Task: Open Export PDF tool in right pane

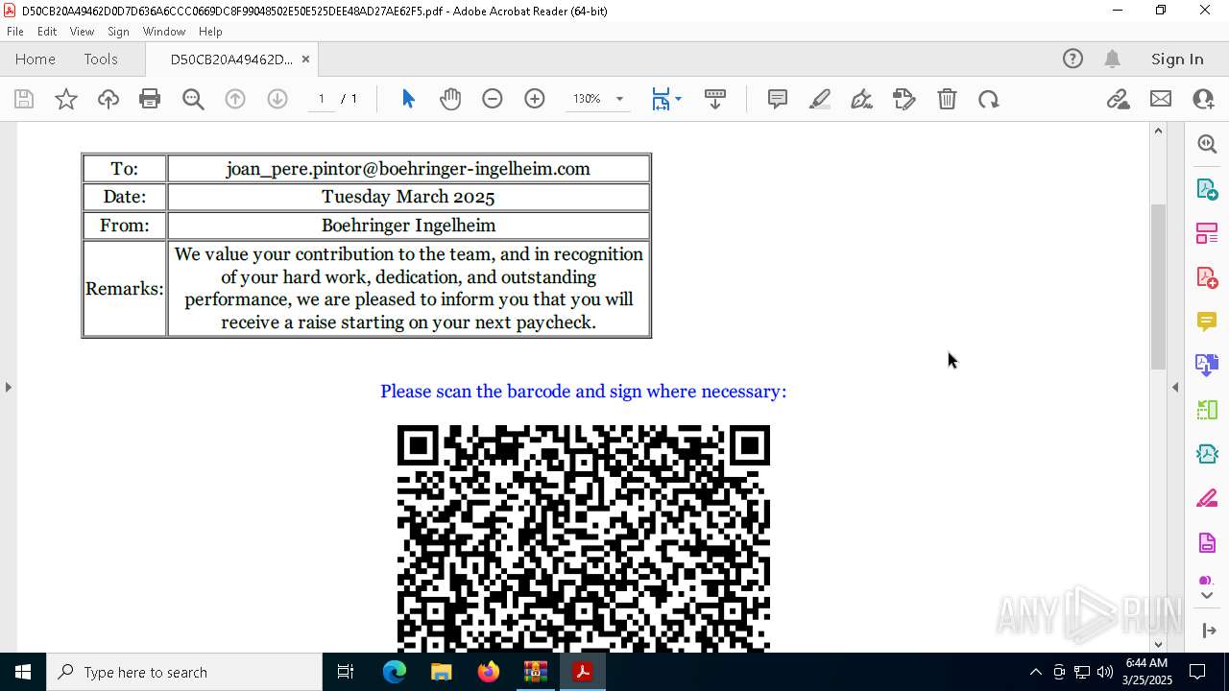Action: 1207,188
